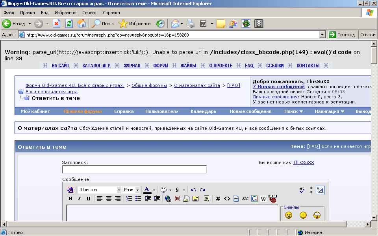Viewport: 378px width, 236px height.
Task: Click the Print icon in browser toolbar
Action: click(191, 24)
